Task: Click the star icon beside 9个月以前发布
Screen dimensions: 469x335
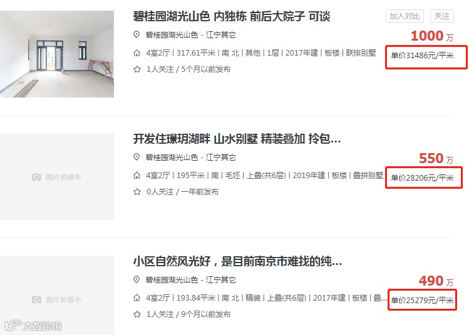Action: (137, 314)
